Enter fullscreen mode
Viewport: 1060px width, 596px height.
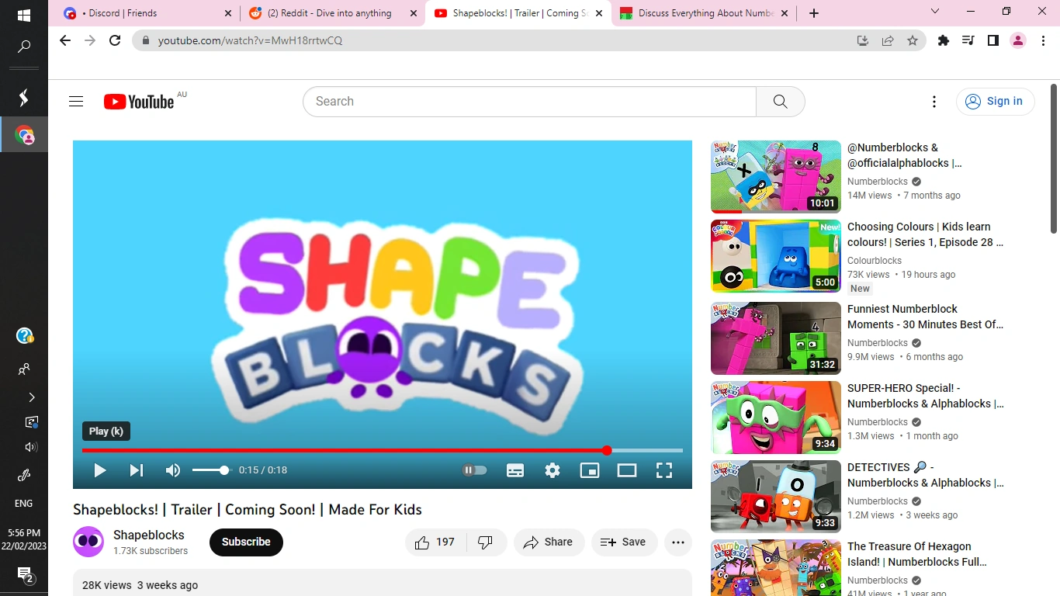[663, 470]
